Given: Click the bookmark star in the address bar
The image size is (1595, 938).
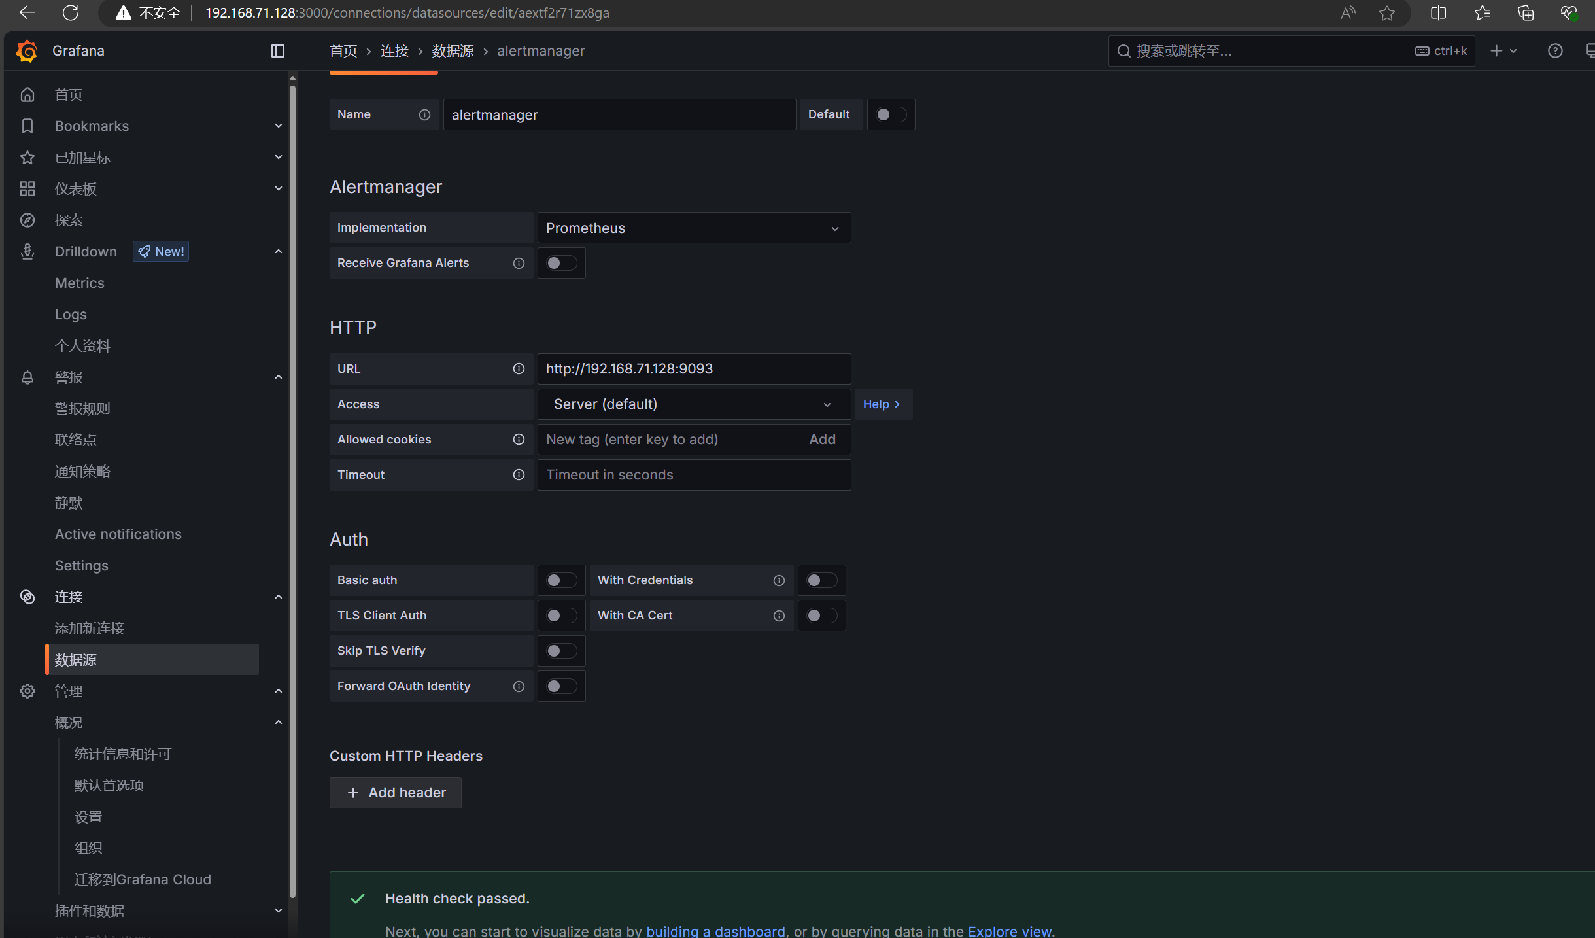Looking at the screenshot, I should [x=1387, y=13].
